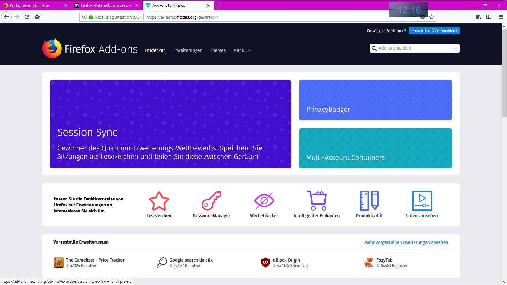Open the Multi-Account Containers card
The height and width of the screenshot is (285, 507).
click(x=375, y=148)
